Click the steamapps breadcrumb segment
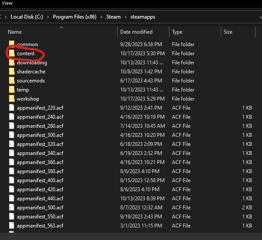262x240 pixels. (x=143, y=17)
